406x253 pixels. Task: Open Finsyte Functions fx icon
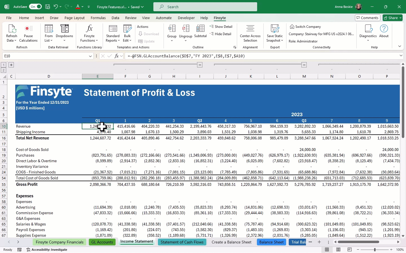(x=89, y=29)
